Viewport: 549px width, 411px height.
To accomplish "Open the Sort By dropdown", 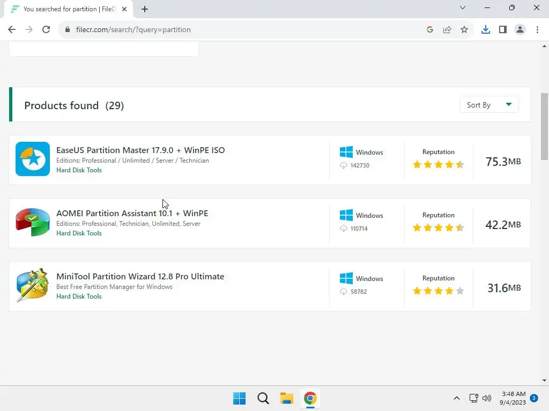I will point(489,105).
